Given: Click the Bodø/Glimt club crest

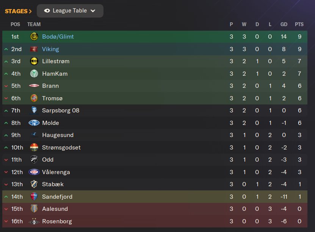Looking at the screenshot, I should (x=34, y=37).
